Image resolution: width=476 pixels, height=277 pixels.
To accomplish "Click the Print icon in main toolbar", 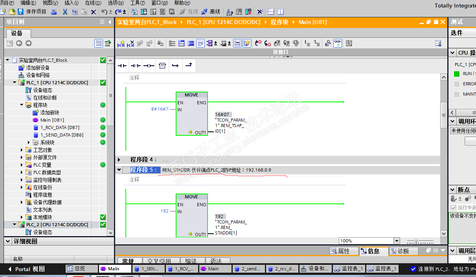I will click(54, 12).
